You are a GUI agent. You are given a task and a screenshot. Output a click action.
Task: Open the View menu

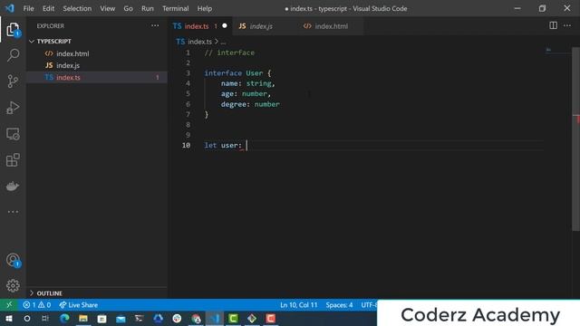(x=107, y=8)
